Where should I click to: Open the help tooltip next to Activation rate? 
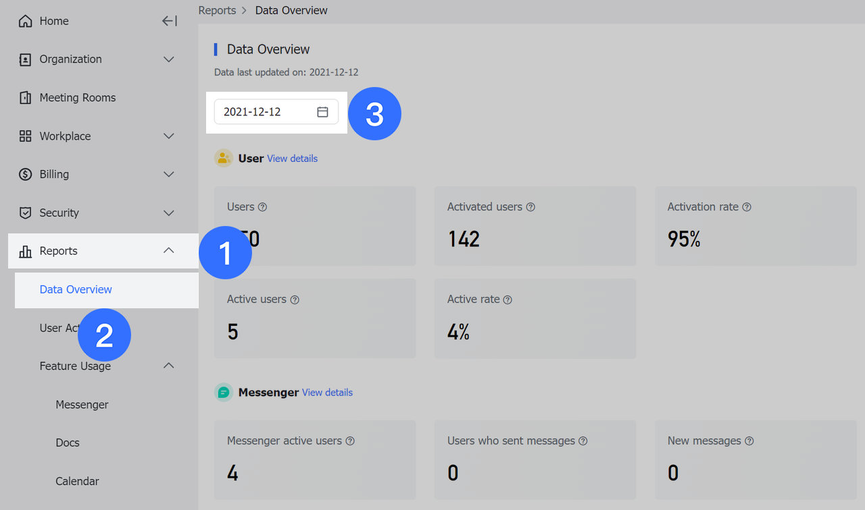pos(746,207)
